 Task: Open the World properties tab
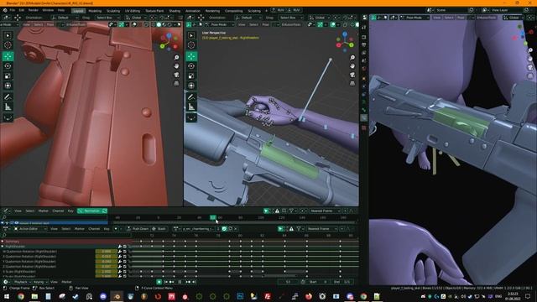364,69
